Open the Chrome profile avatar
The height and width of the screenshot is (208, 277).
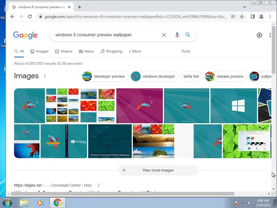point(261,17)
